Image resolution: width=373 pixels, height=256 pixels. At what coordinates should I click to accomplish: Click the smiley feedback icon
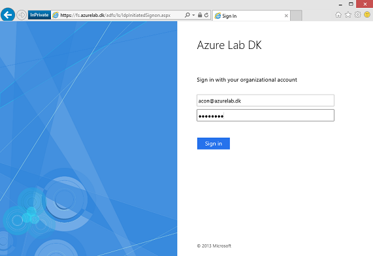coord(367,15)
